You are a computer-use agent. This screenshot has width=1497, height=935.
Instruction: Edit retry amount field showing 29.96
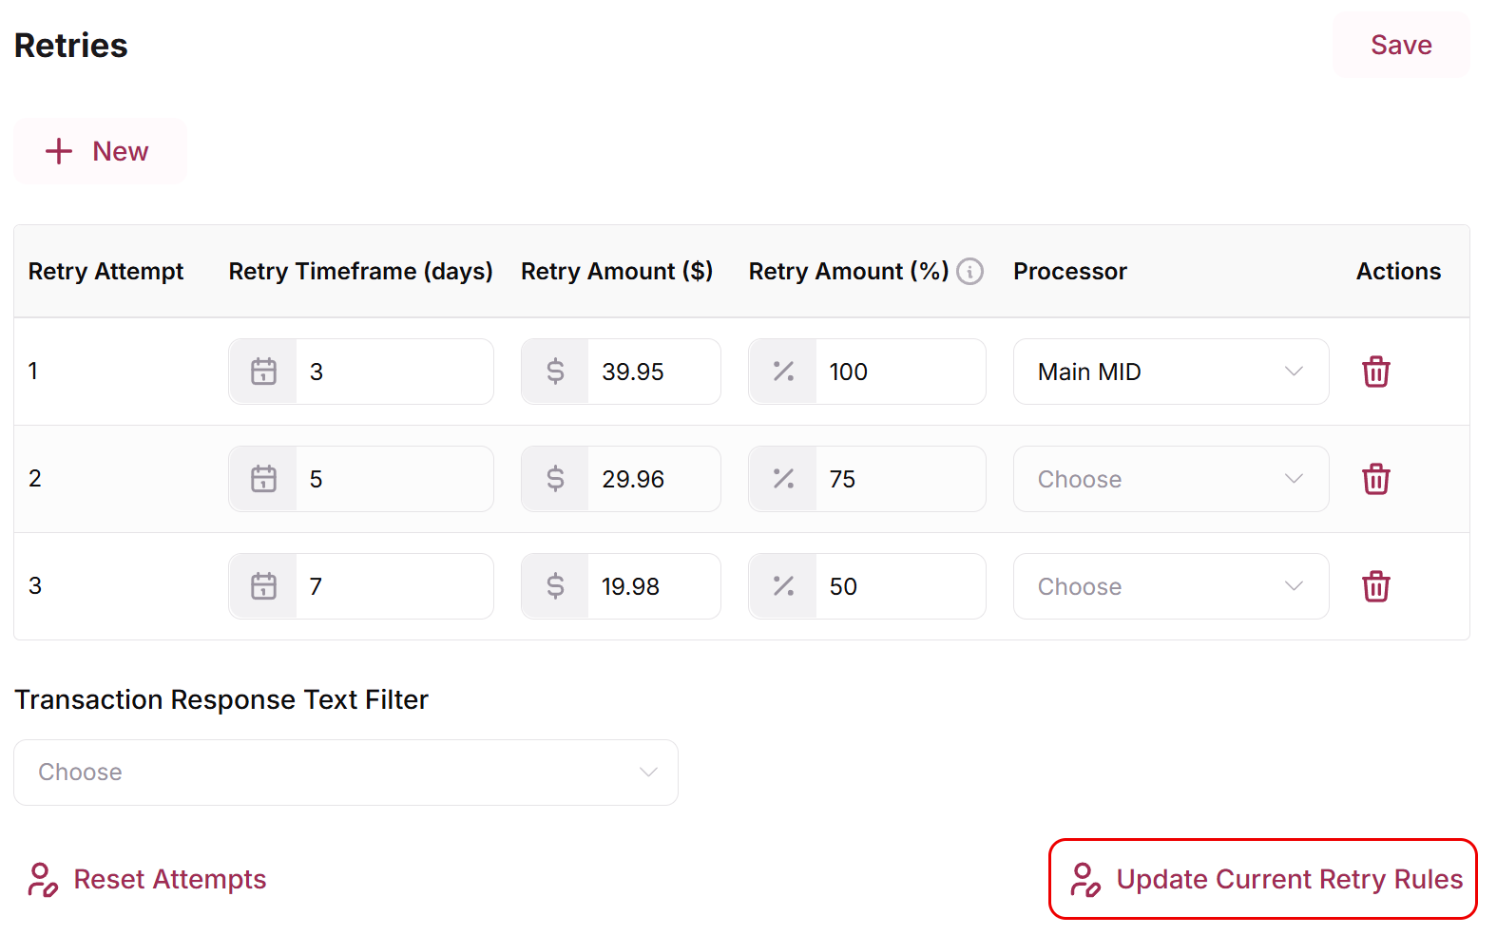654,479
